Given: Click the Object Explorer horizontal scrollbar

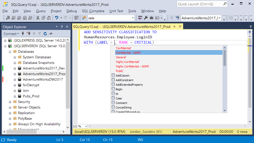Looking at the screenshot, I should [x=22, y=132].
